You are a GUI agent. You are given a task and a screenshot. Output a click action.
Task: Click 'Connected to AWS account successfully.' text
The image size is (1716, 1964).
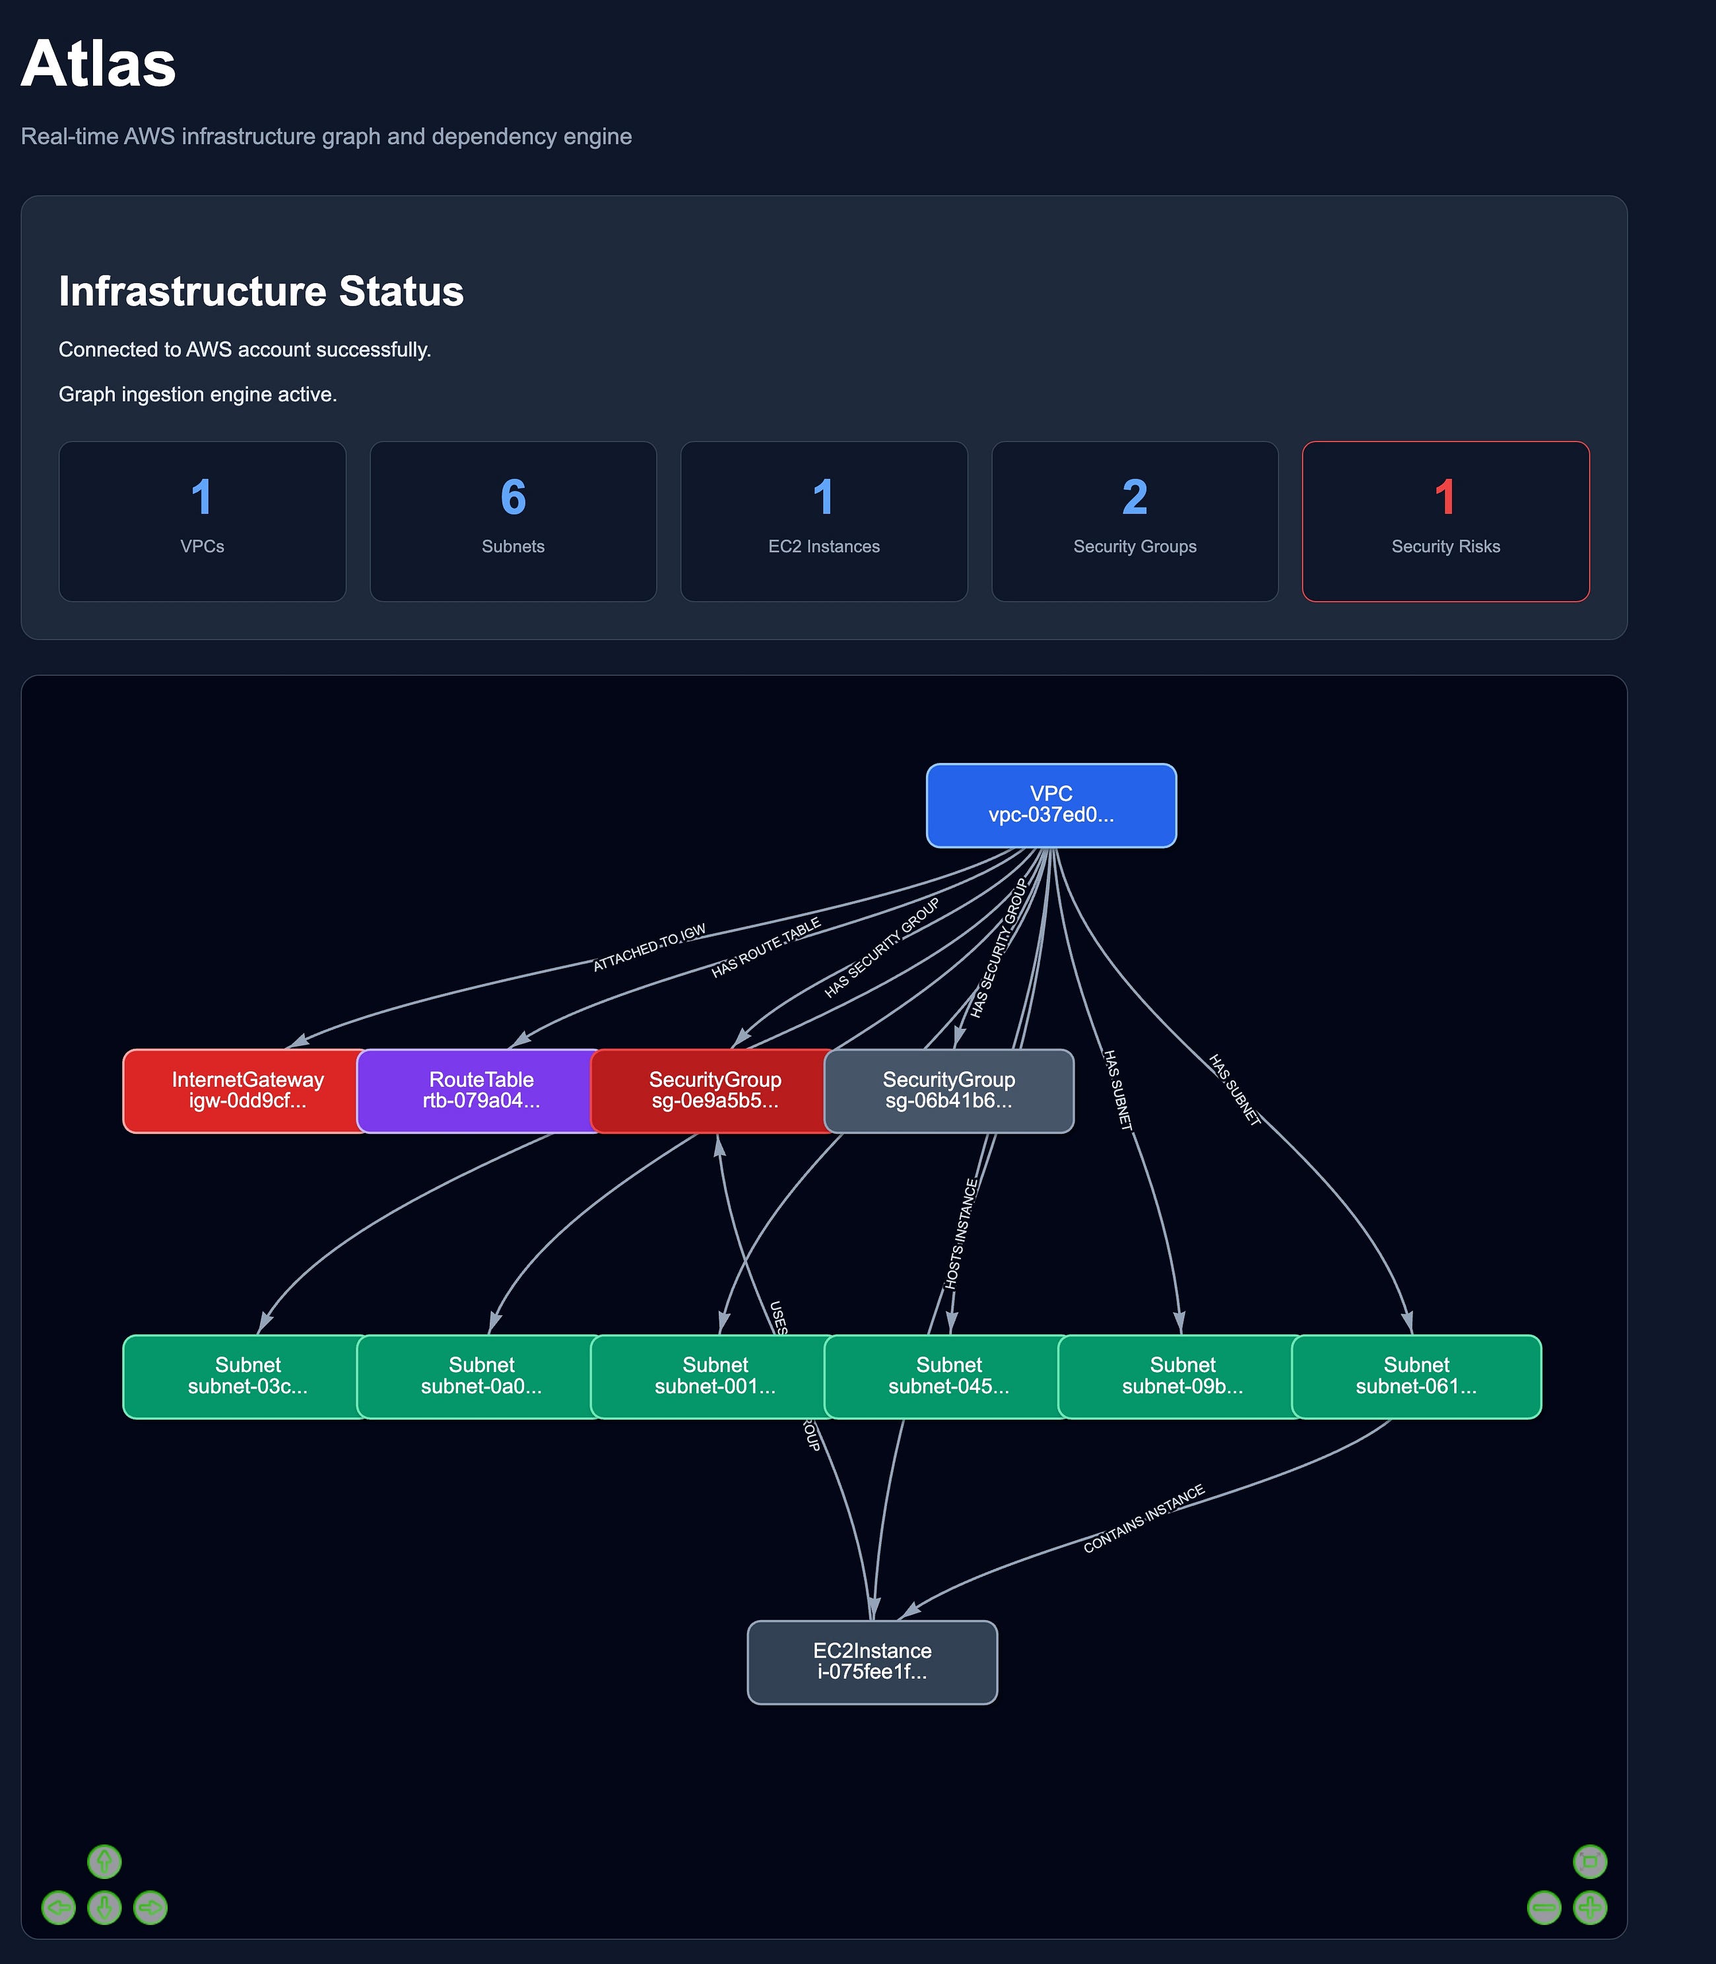(x=244, y=350)
